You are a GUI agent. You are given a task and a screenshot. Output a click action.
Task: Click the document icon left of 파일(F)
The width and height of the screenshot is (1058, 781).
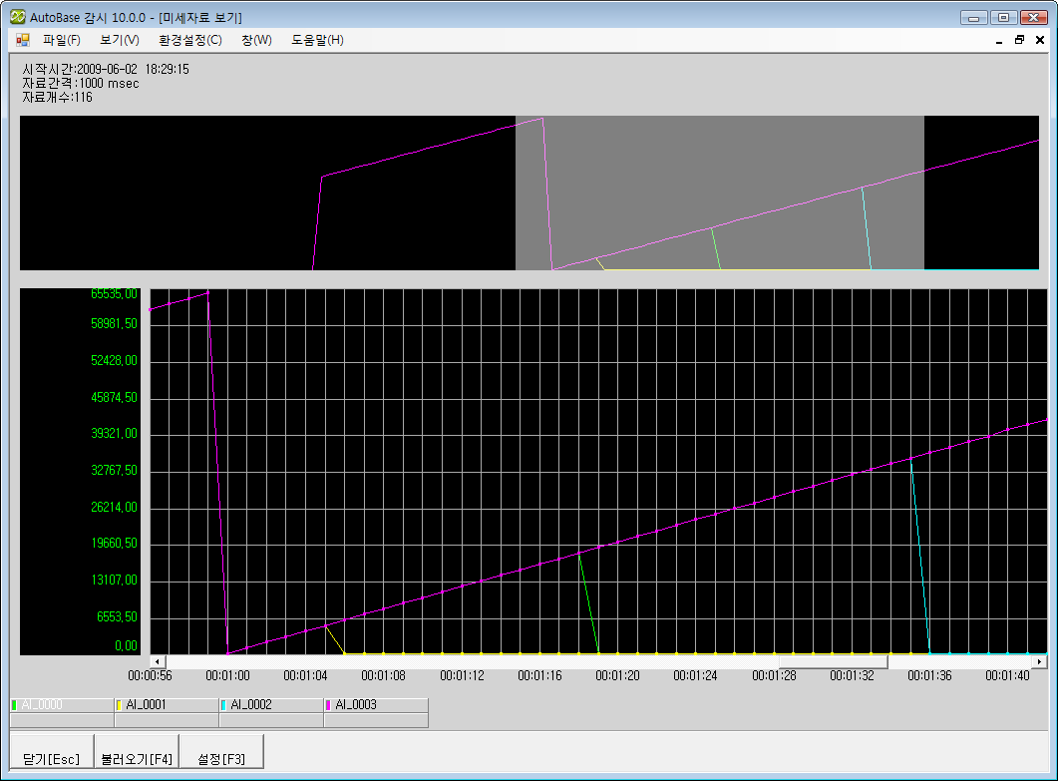[x=22, y=40]
